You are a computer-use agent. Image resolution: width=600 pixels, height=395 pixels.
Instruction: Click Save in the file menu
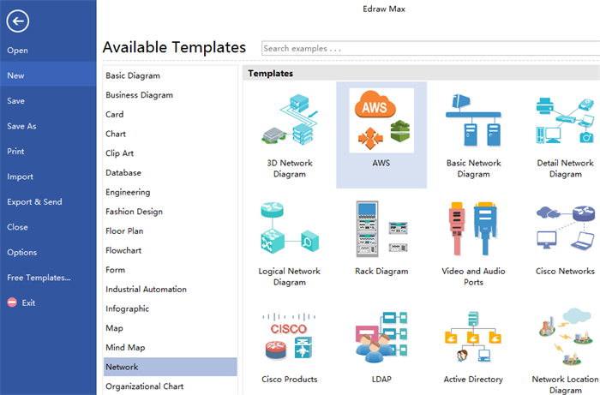[x=15, y=101]
